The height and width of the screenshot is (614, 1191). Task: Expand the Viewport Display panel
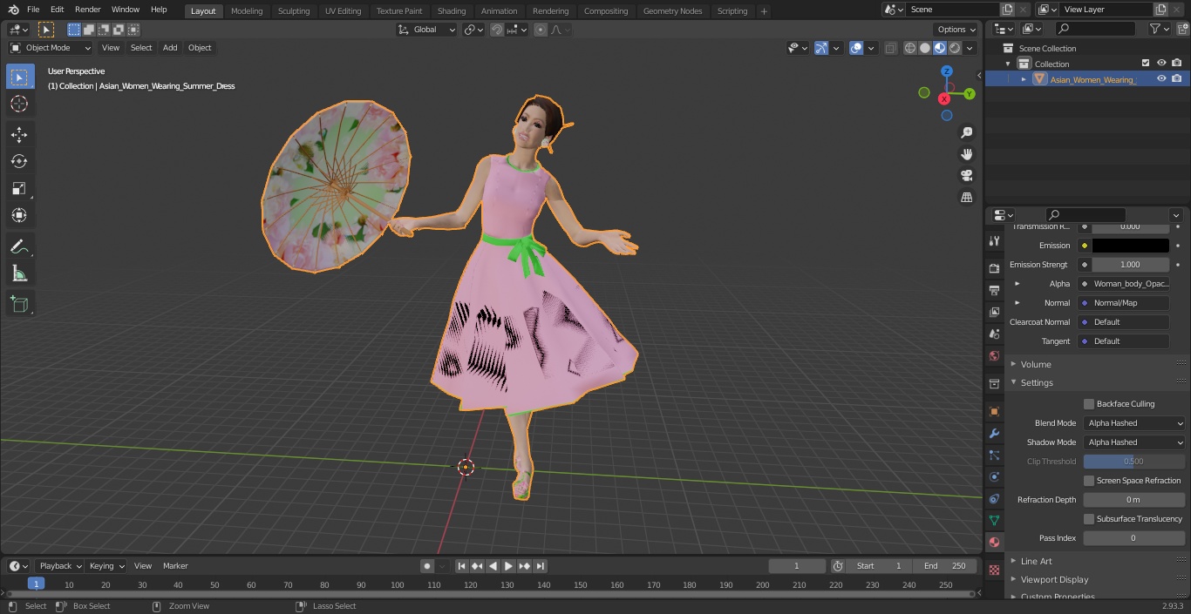(x=1054, y=579)
